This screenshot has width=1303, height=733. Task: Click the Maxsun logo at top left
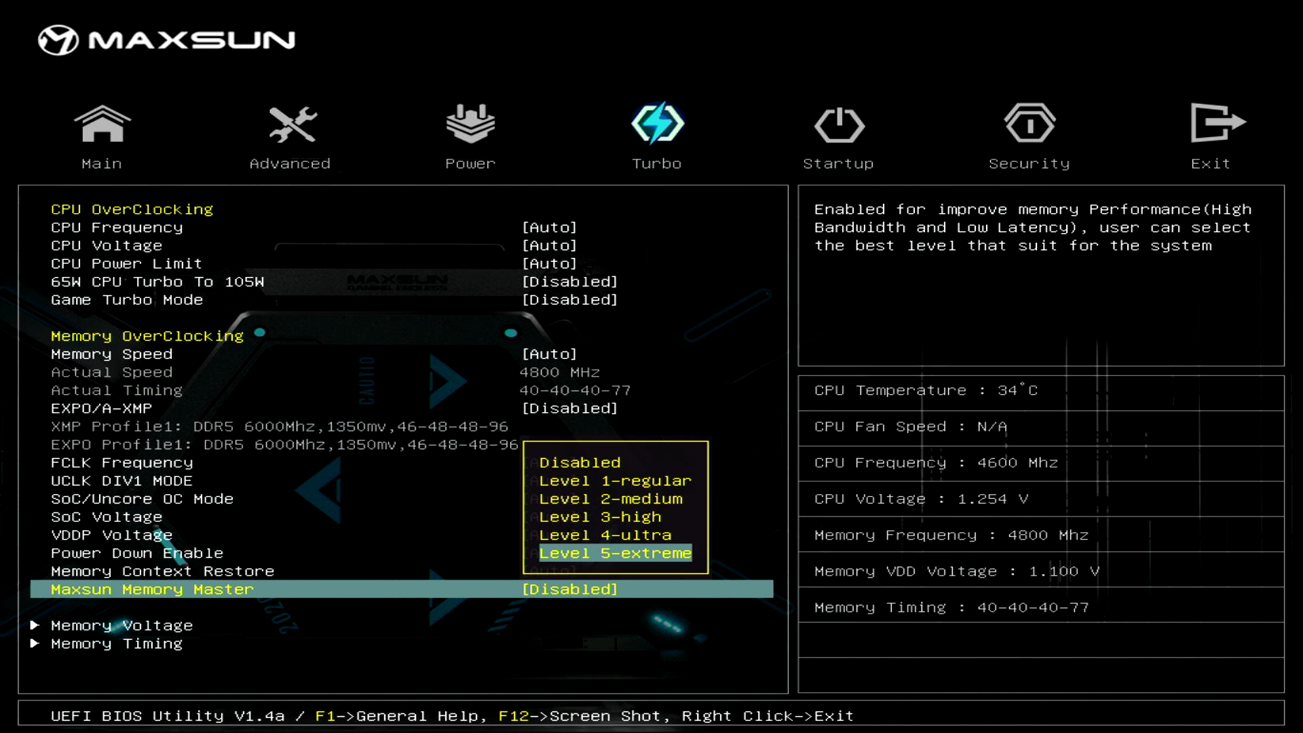click(x=166, y=40)
